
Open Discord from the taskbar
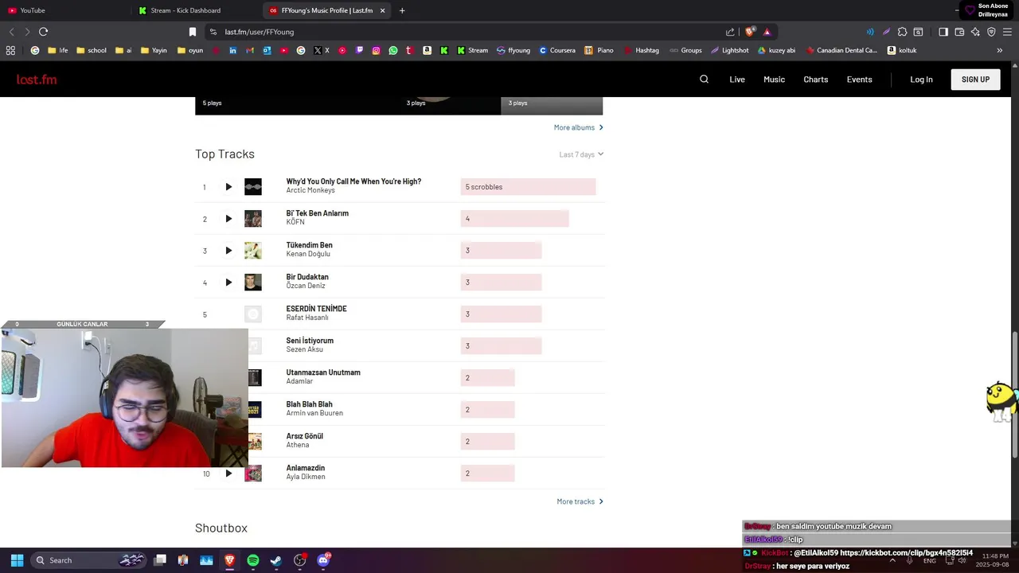323,560
